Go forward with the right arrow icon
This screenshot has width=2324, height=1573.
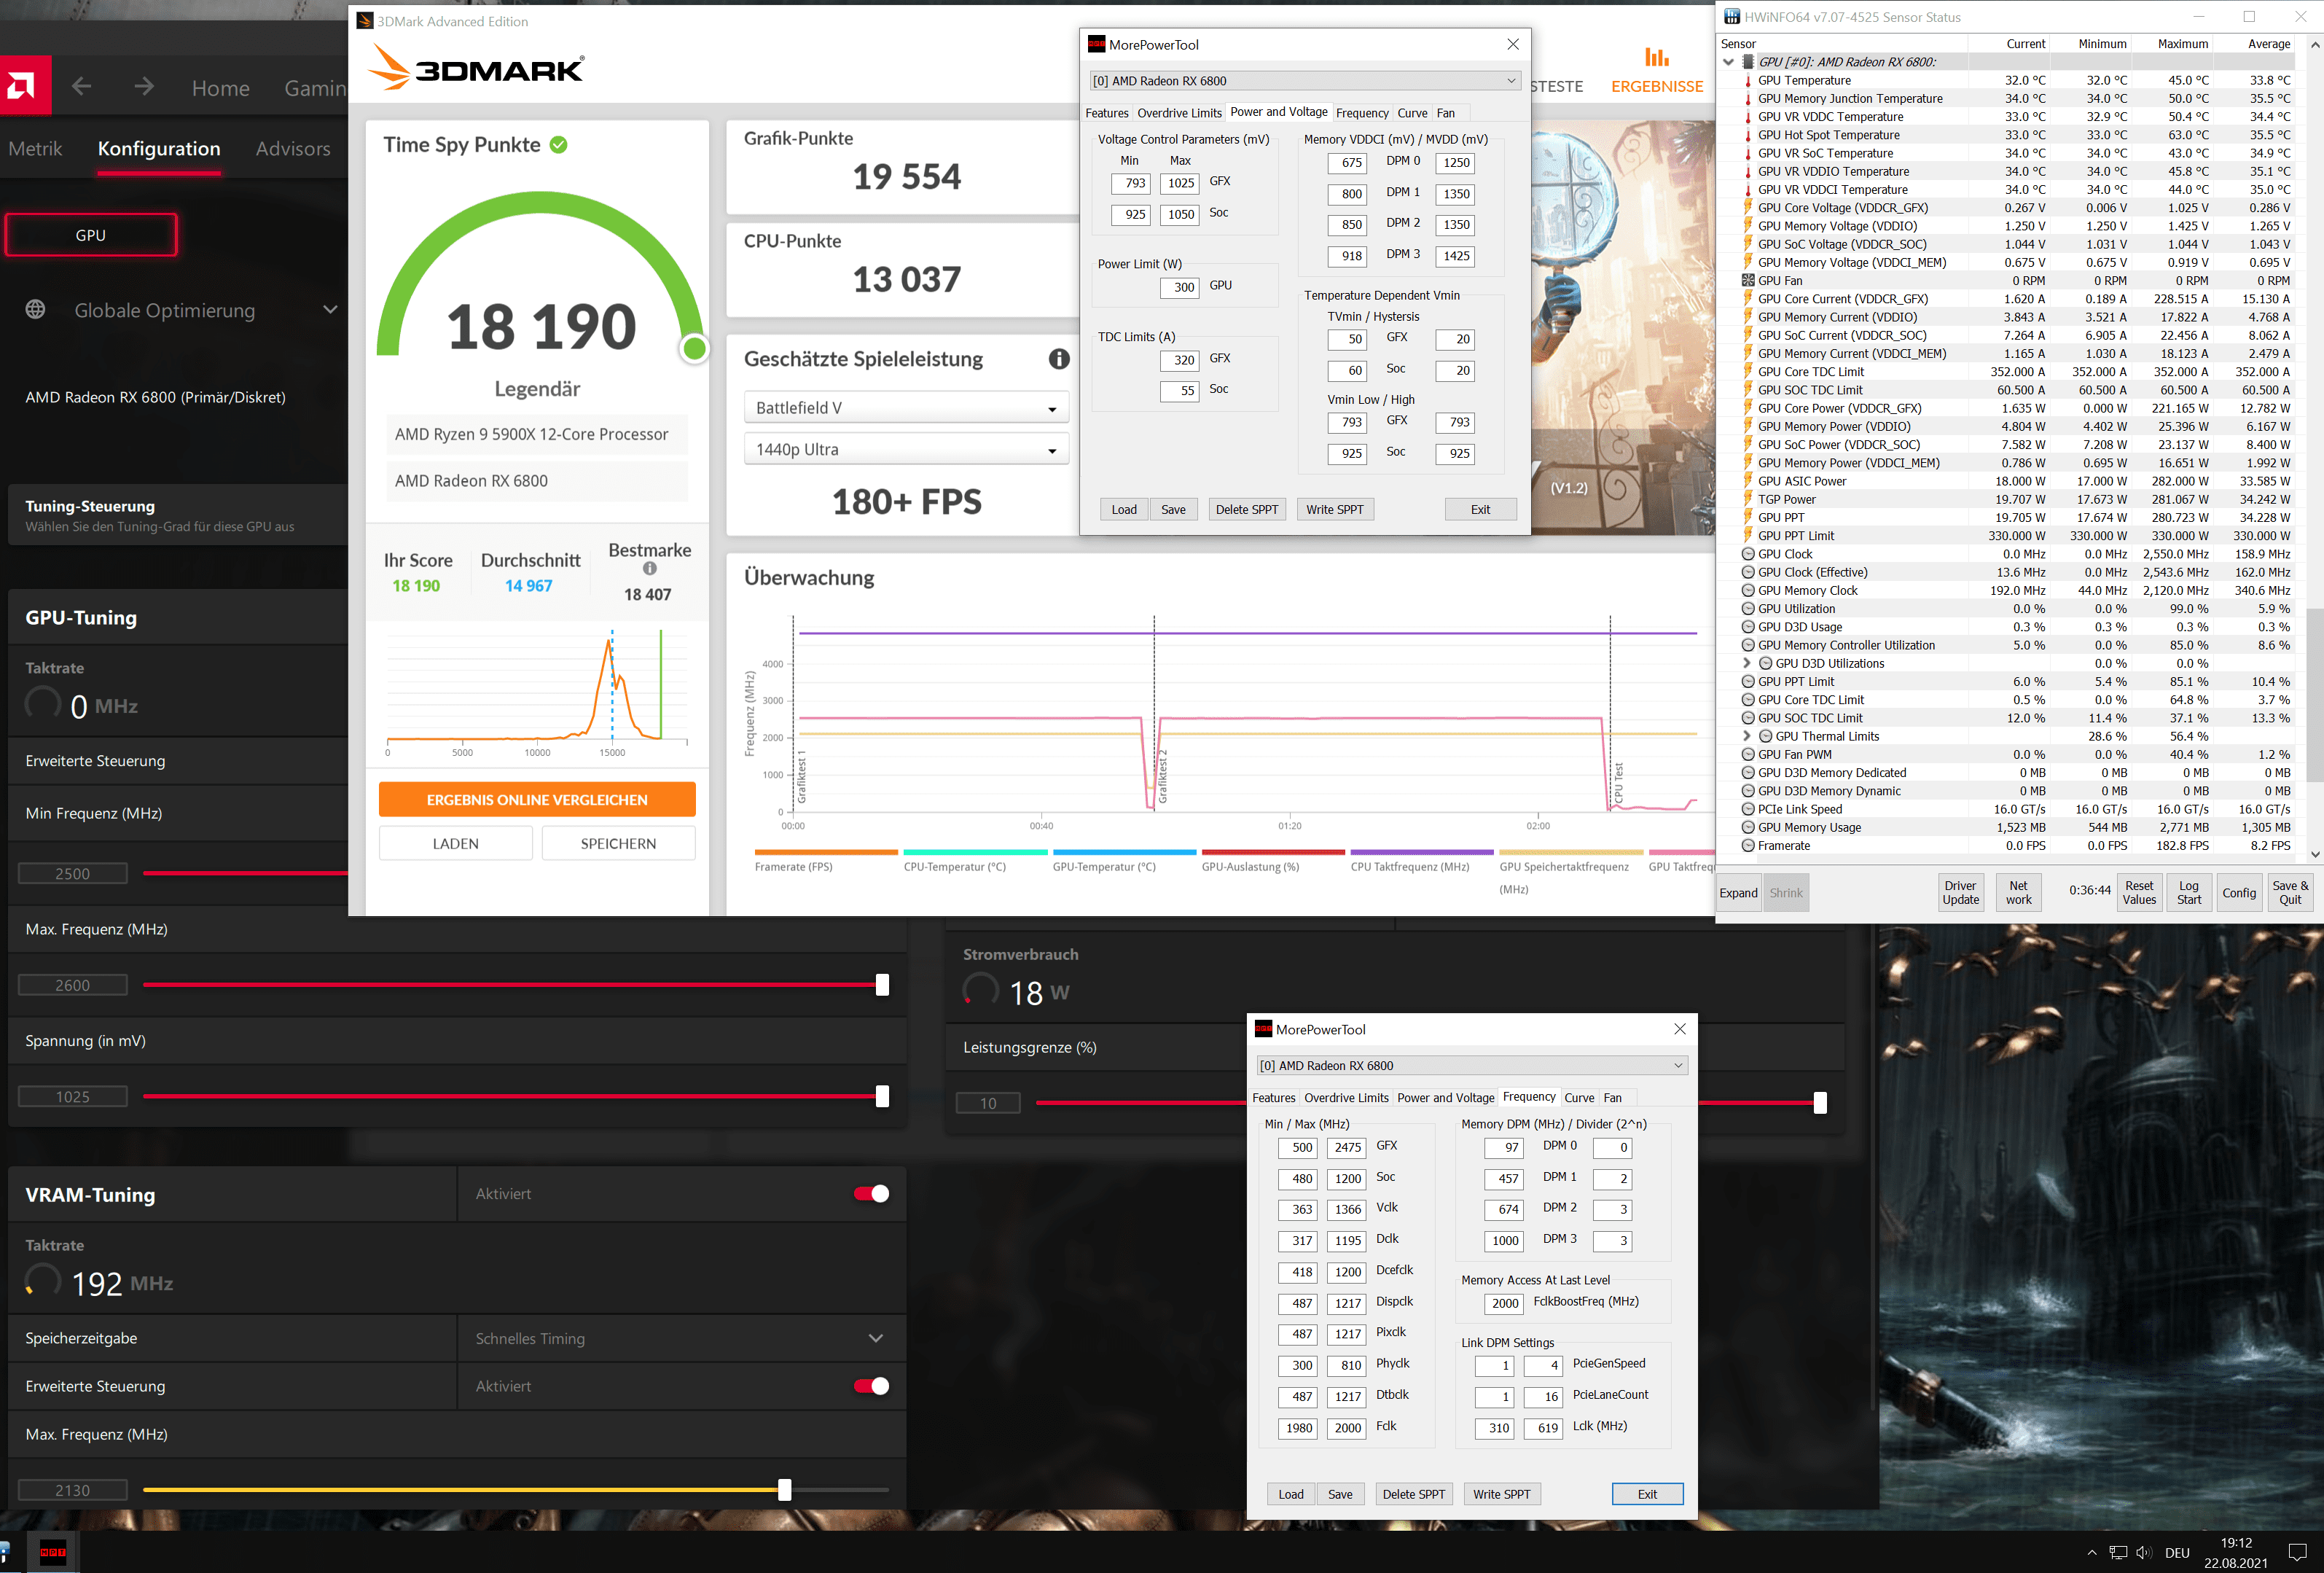(x=144, y=87)
